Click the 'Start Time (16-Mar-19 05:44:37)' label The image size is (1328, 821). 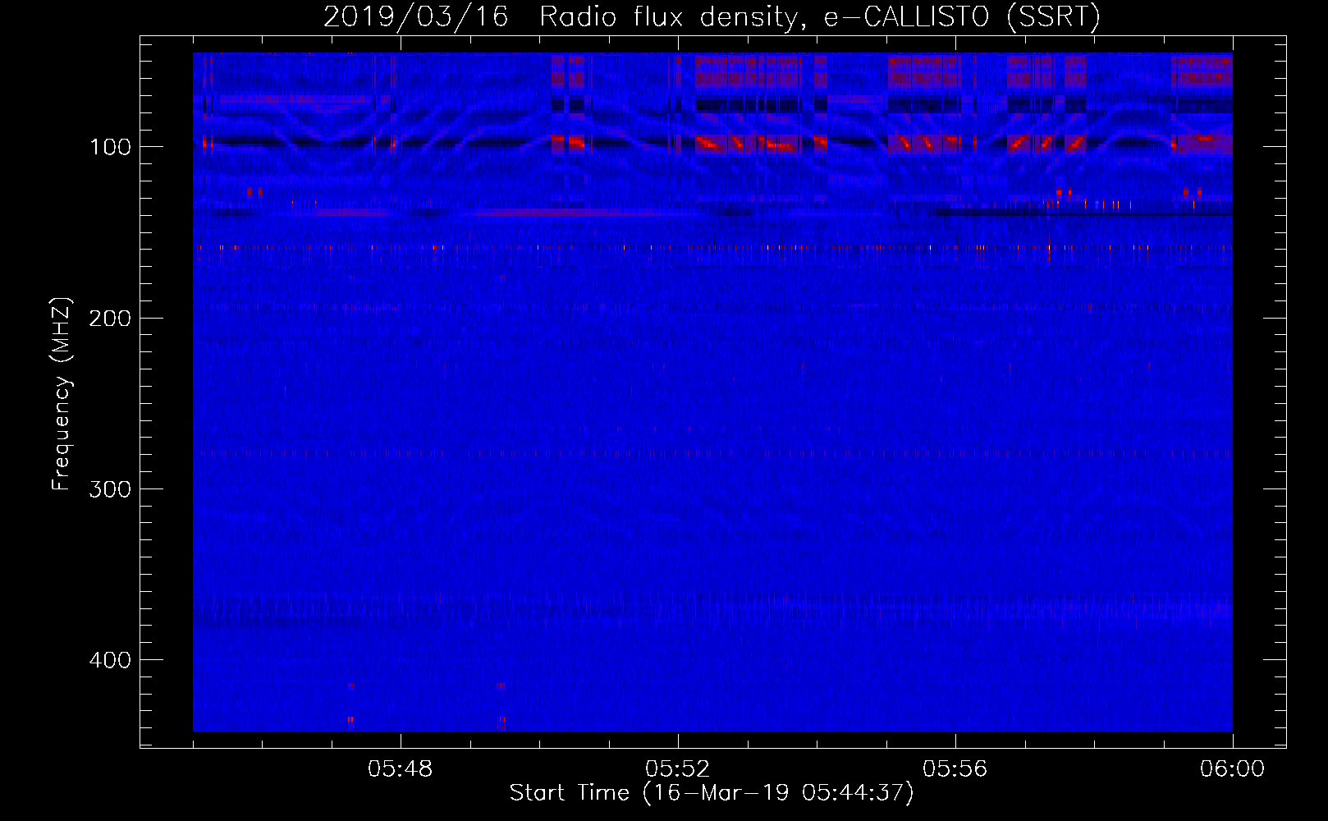(712, 793)
